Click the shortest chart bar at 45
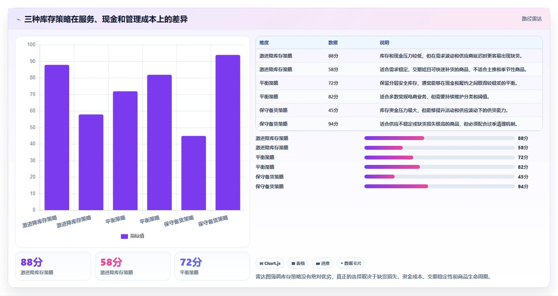 pos(194,173)
